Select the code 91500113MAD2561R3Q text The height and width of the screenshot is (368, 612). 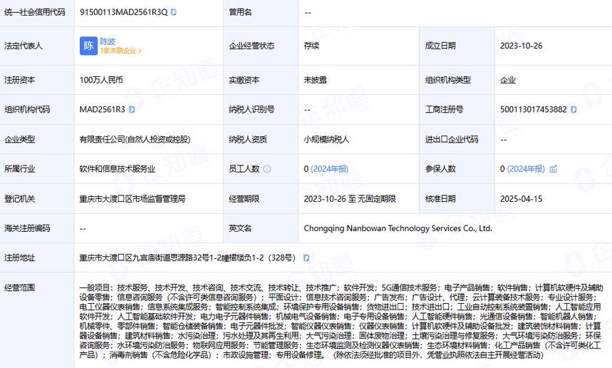tap(123, 12)
